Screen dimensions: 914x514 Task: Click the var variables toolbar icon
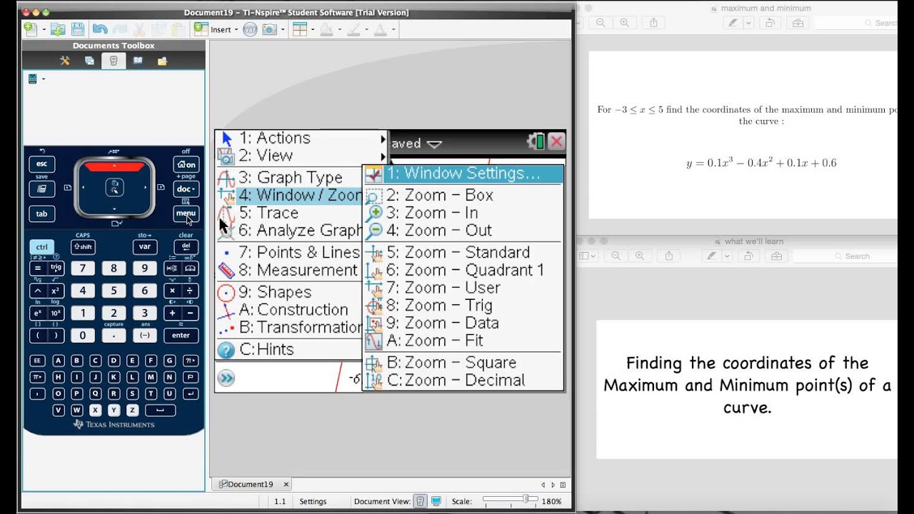click(250, 29)
